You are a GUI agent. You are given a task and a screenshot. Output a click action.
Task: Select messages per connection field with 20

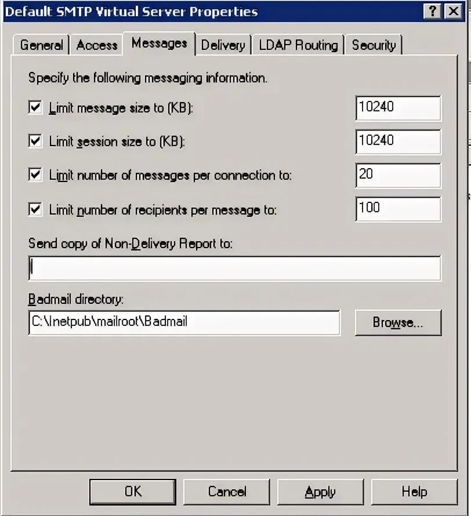(x=398, y=176)
